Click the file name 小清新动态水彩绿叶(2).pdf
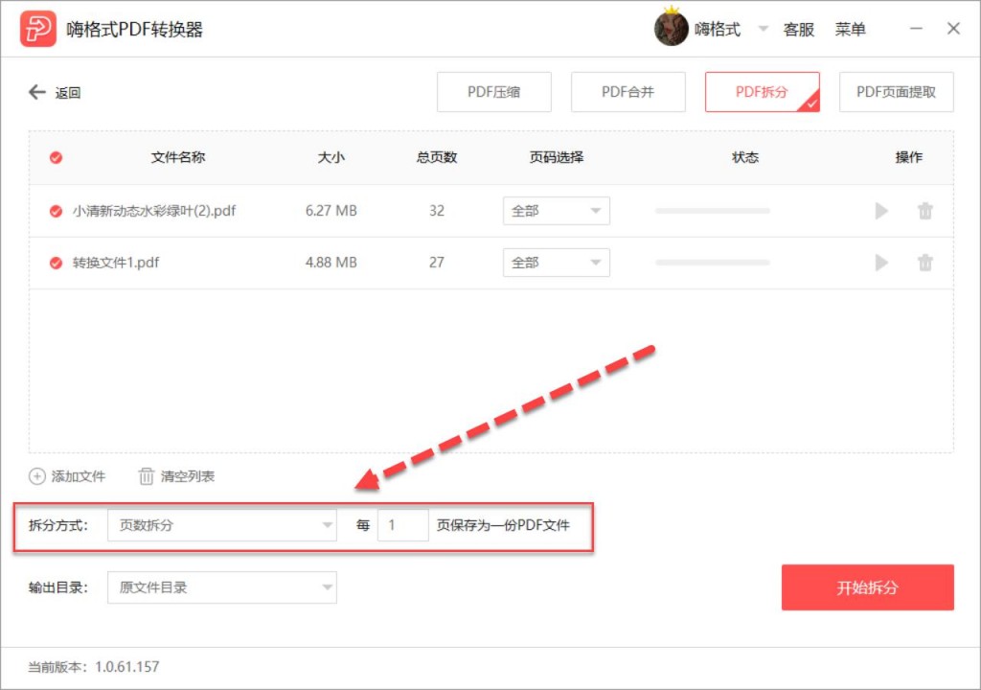981x690 pixels. (154, 211)
